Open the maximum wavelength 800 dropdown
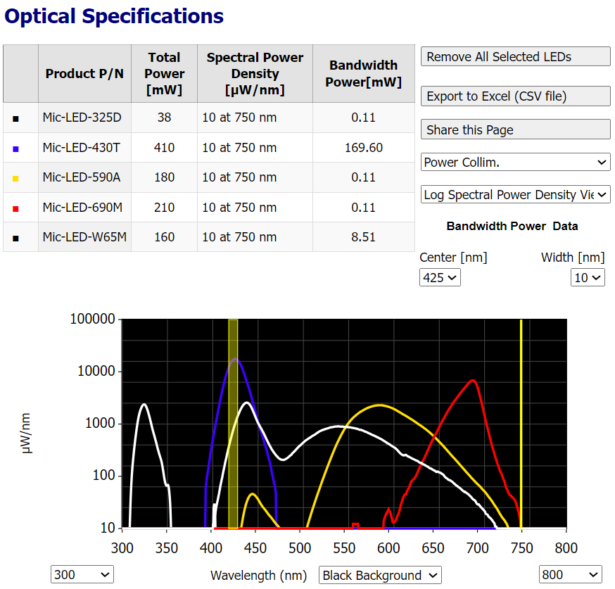 coord(570,575)
